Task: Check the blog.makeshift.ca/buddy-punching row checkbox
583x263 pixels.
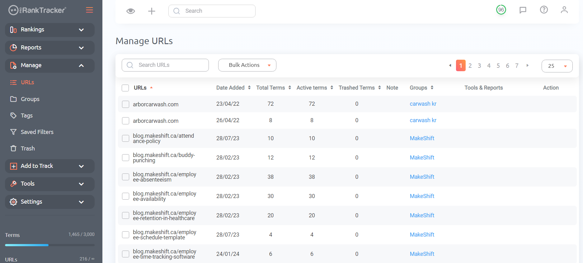Action: coord(126,158)
